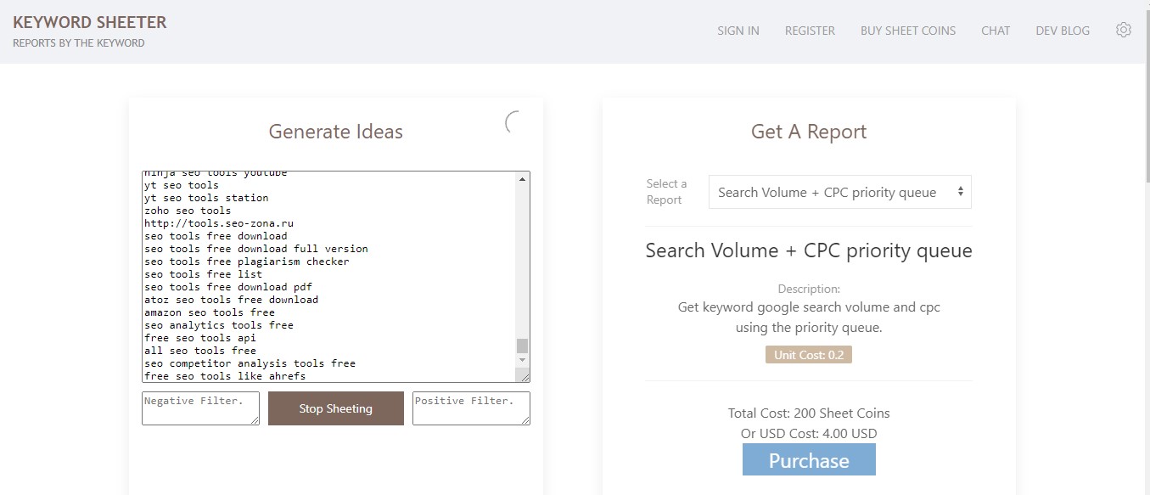This screenshot has height=495, width=1150.
Task: Click the Purchase button
Action: [807, 459]
